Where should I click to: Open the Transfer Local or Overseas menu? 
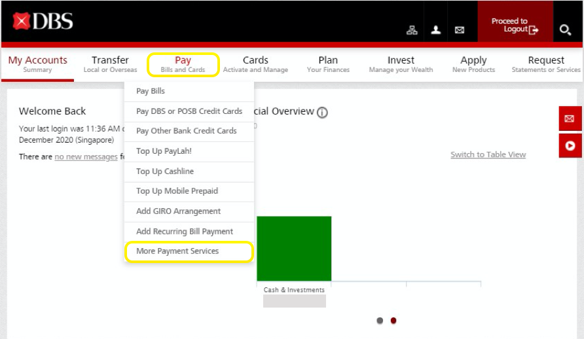(x=110, y=64)
